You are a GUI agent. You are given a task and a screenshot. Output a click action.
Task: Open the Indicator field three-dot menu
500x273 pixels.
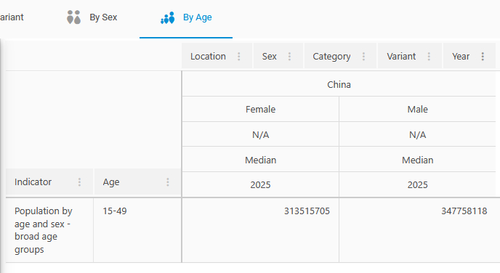pyautogui.click(x=79, y=182)
